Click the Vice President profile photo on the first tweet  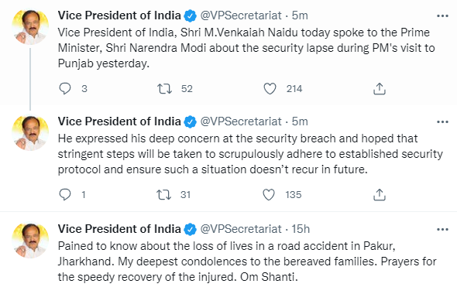click(30, 27)
